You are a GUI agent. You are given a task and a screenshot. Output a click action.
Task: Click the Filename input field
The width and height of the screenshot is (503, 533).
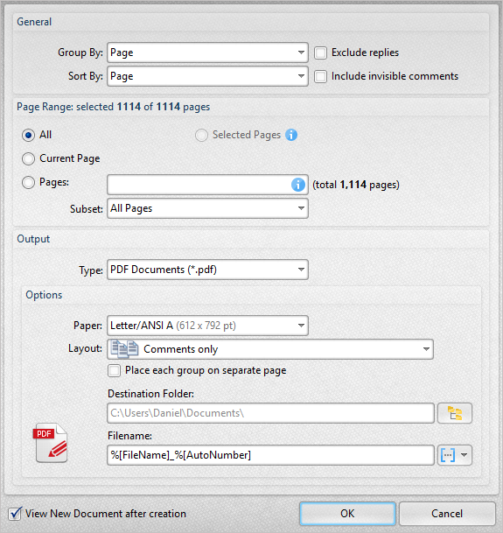(270, 455)
